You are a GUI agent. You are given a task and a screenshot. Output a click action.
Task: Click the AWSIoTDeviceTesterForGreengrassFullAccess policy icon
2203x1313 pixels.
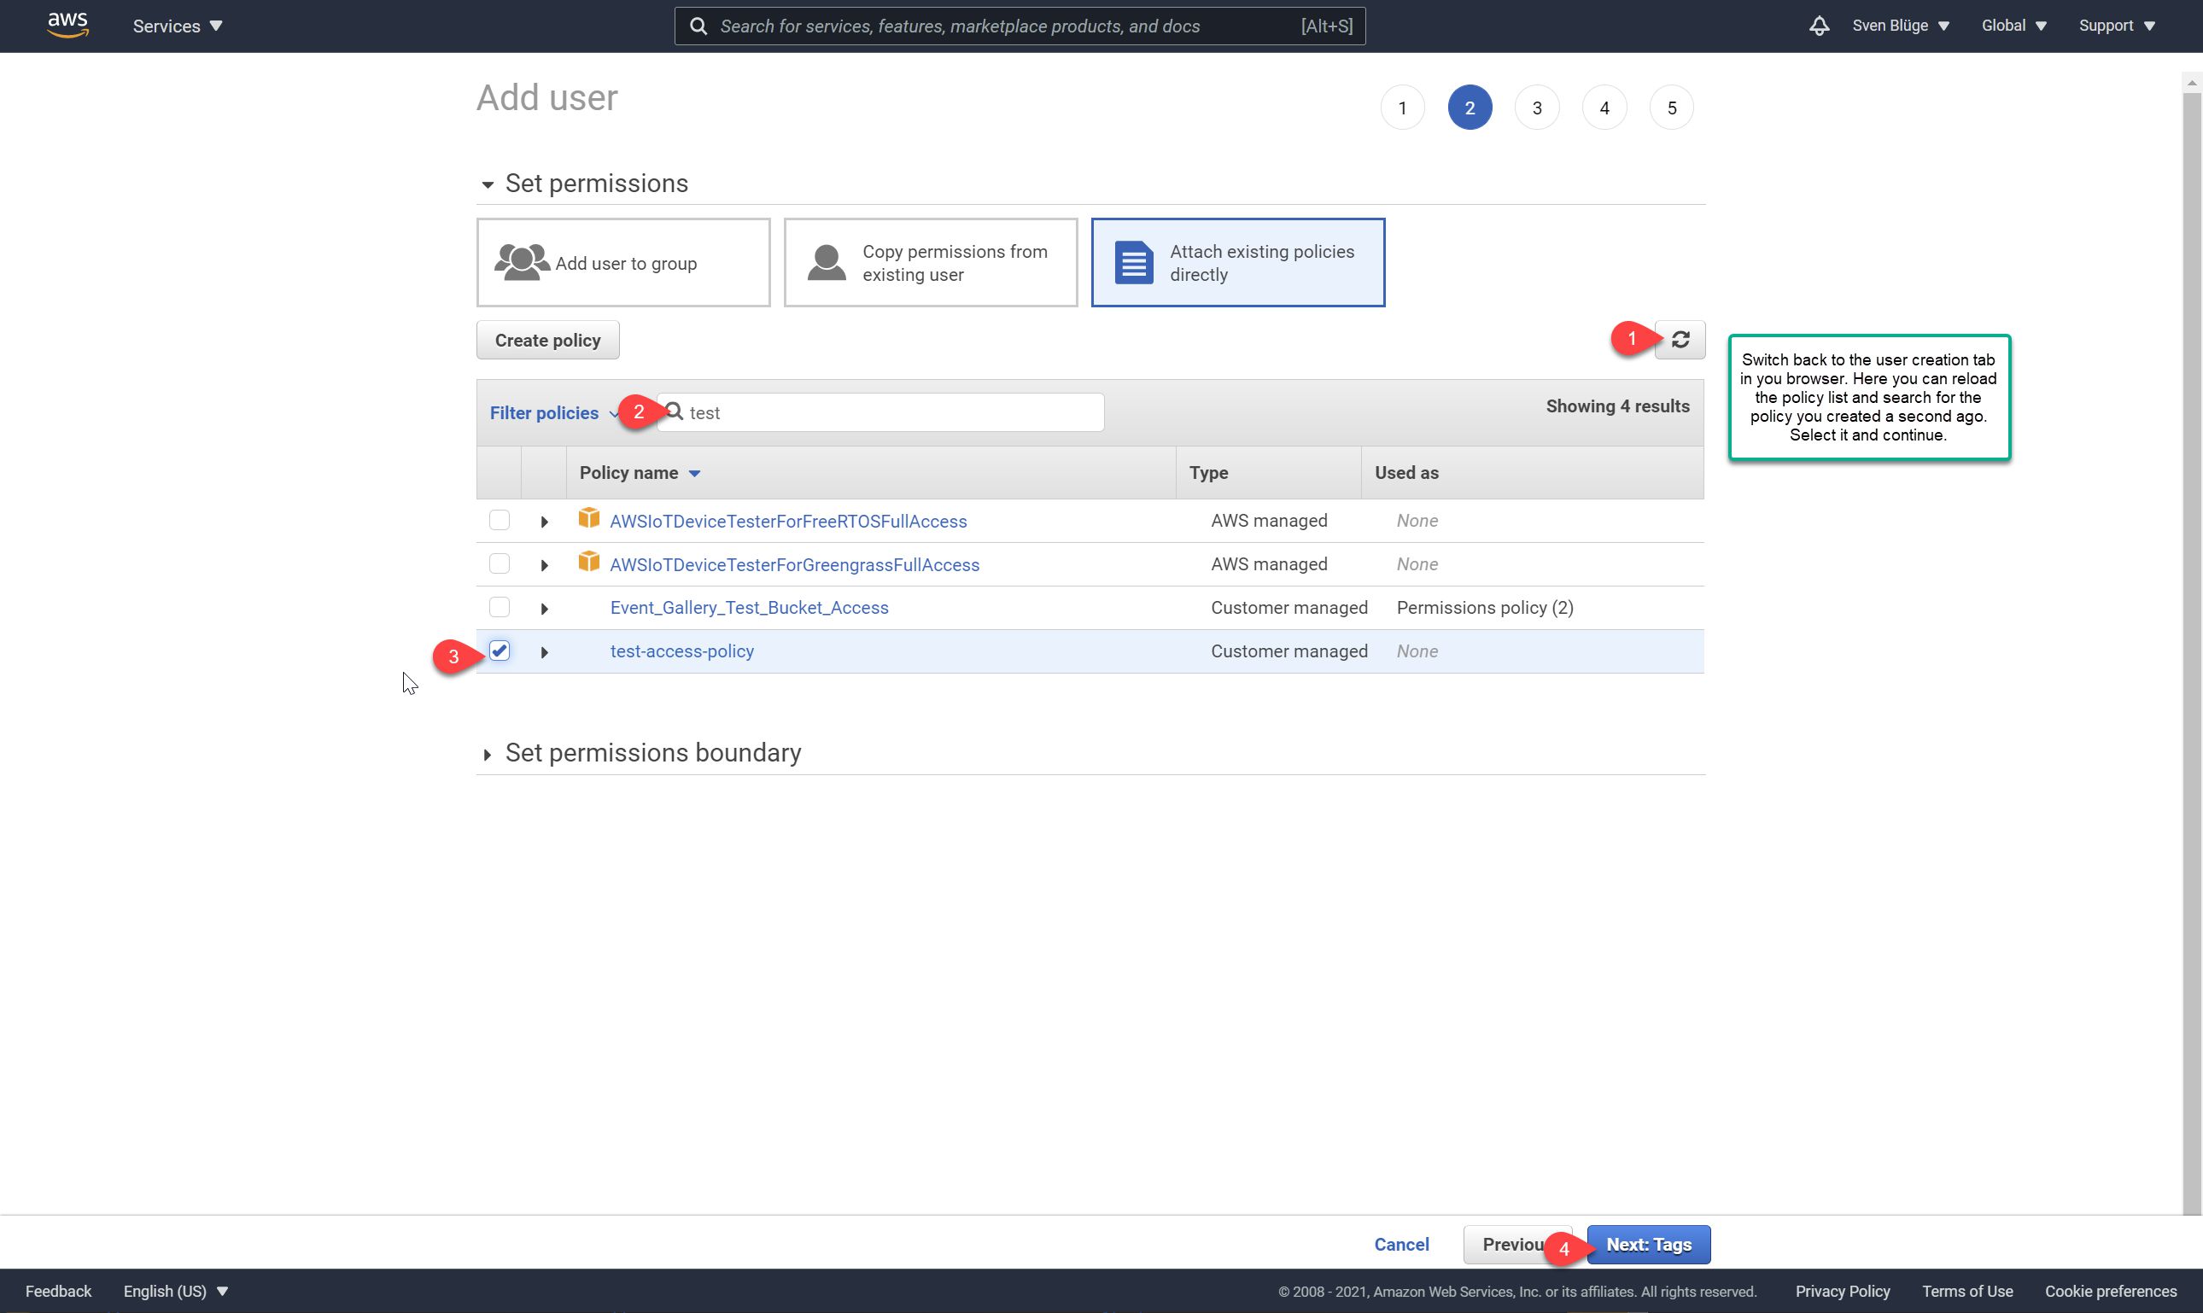click(x=587, y=563)
